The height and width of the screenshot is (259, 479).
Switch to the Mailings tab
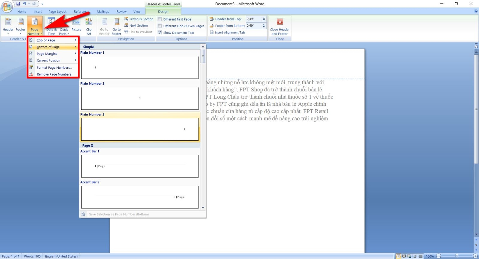click(103, 11)
